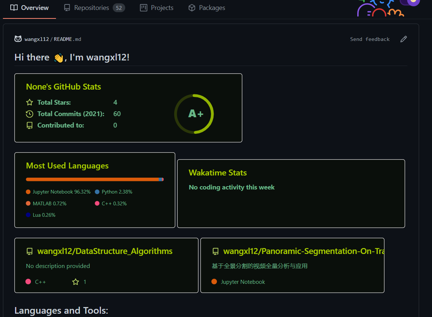Click the Hi there greeting heading
Viewport: 432px width, 317px height.
72,58
